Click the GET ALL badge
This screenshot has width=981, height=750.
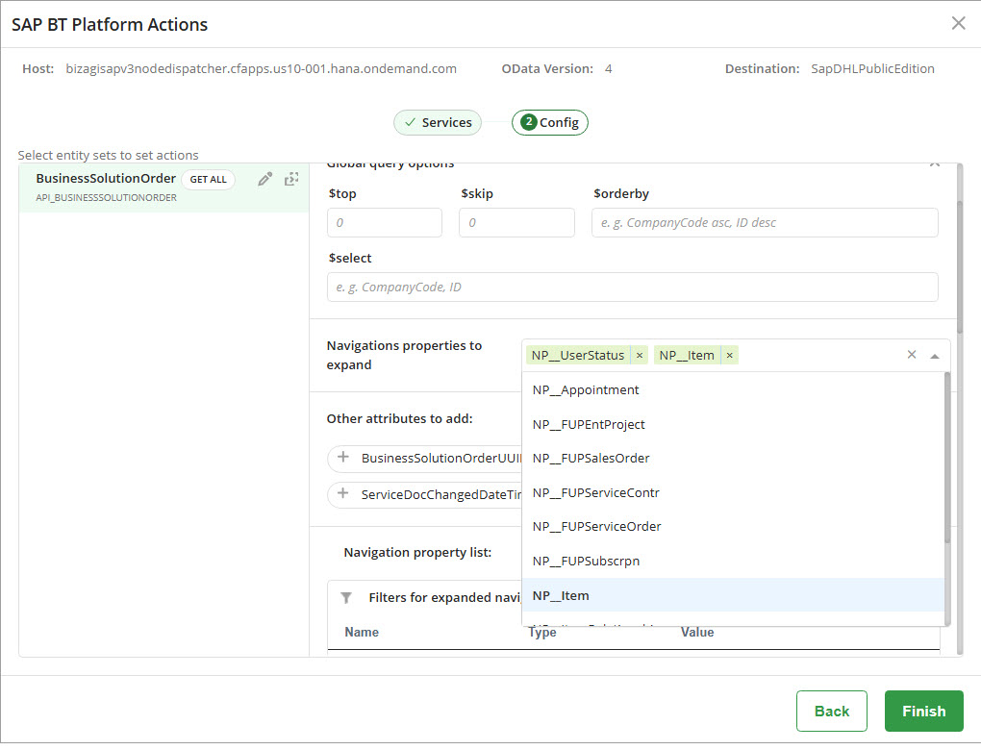209,180
